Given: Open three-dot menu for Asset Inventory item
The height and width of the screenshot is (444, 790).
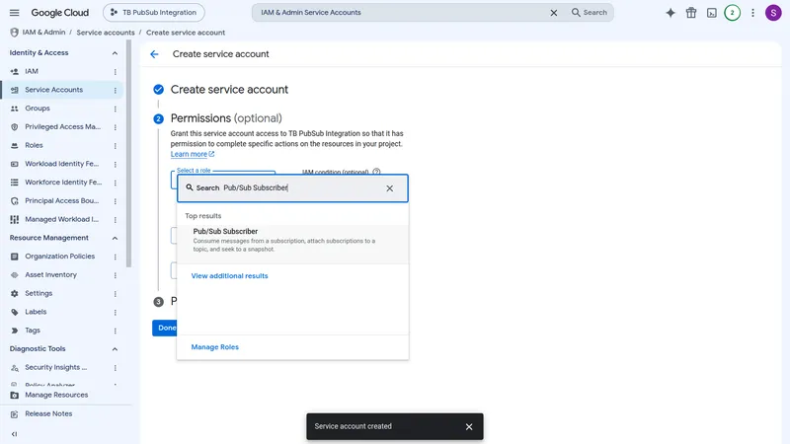Looking at the screenshot, I should click(115, 275).
